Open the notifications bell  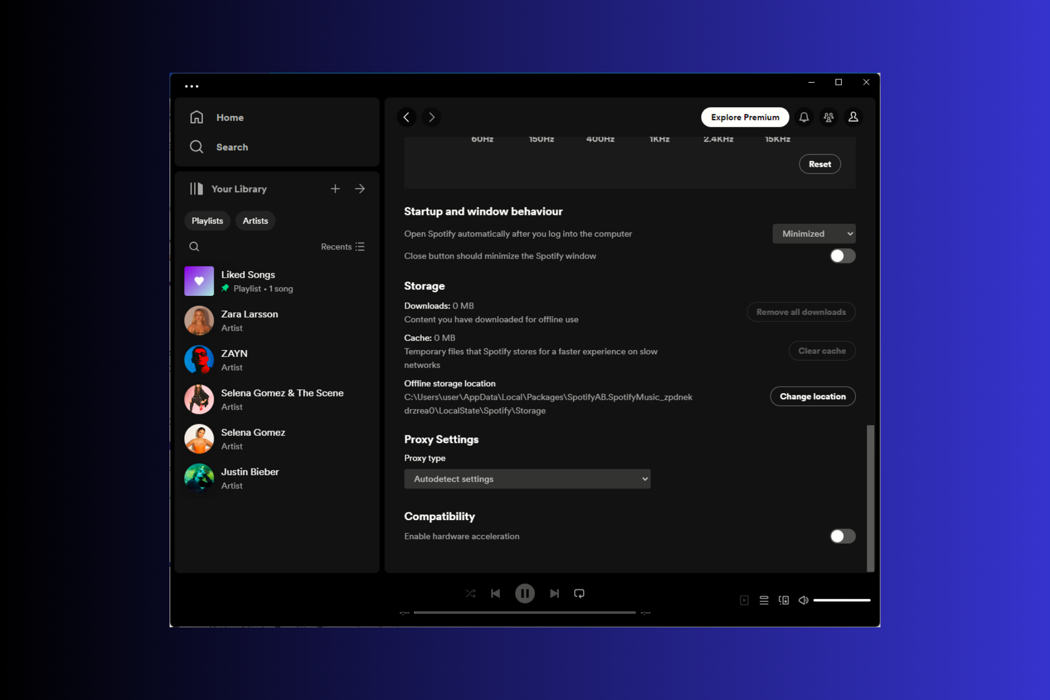(x=804, y=117)
